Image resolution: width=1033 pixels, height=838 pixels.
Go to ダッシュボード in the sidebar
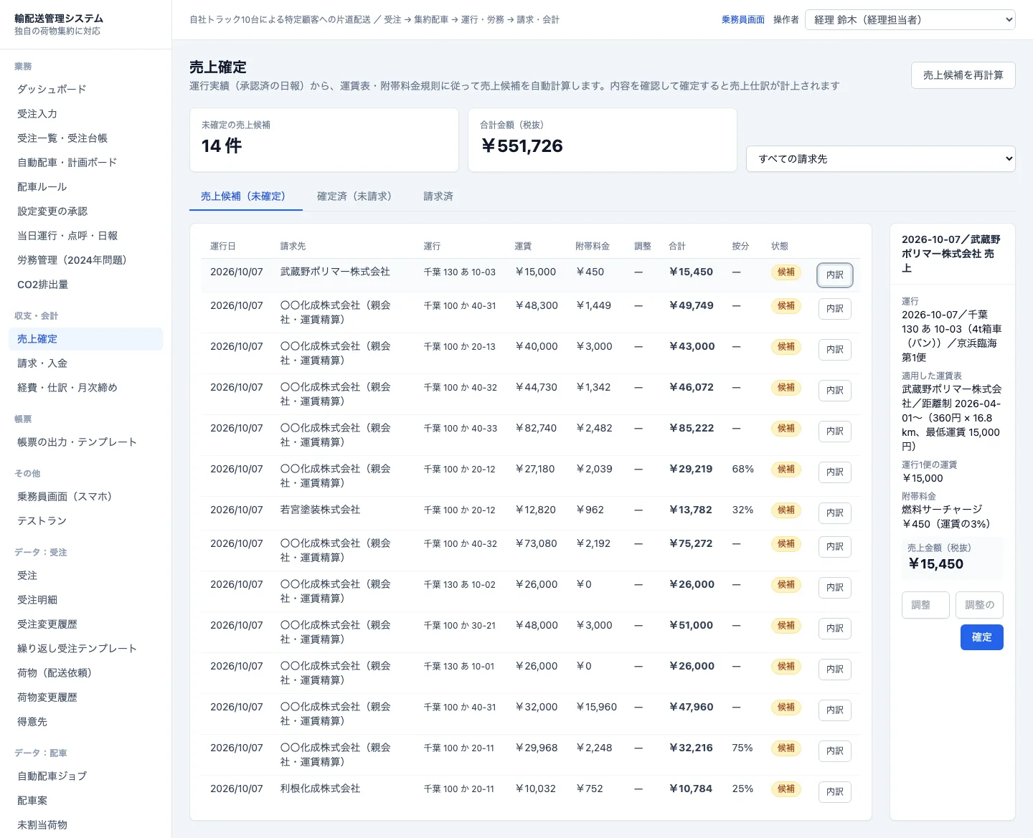point(86,90)
